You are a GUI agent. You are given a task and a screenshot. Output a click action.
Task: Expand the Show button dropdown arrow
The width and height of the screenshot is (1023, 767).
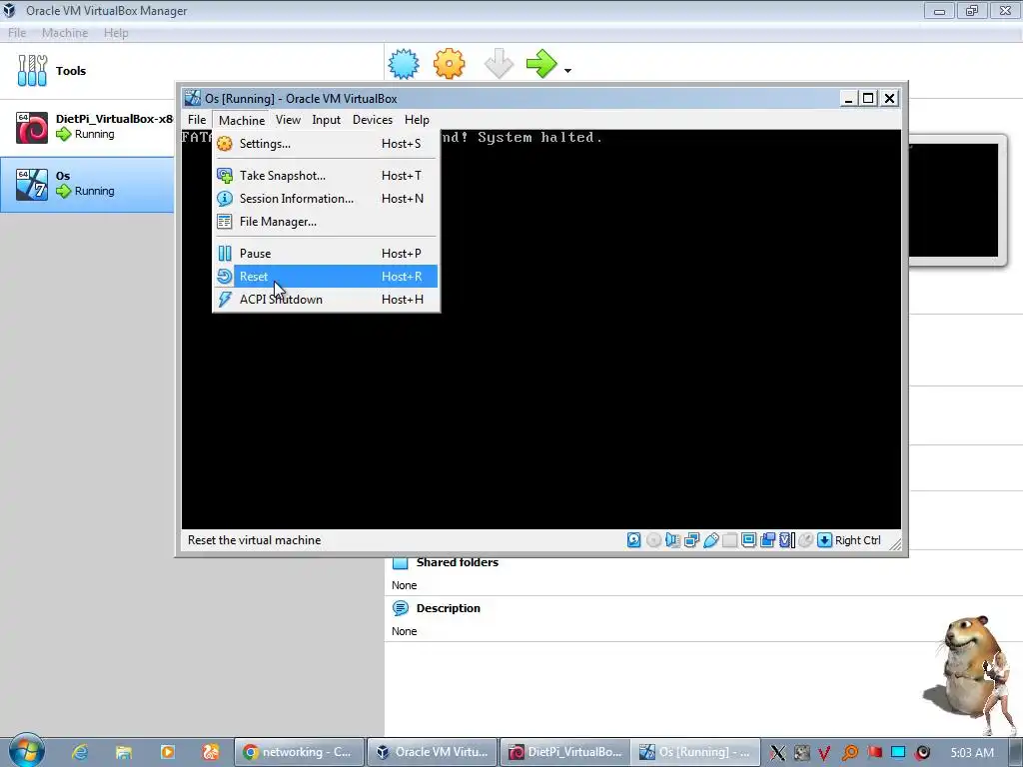[567, 71]
